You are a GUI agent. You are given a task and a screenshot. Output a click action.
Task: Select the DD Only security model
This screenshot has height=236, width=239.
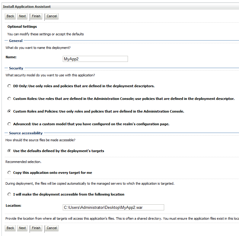pos(9,86)
